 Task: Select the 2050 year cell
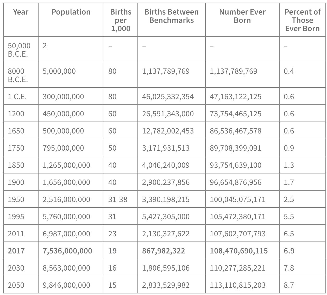[x=16, y=285]
